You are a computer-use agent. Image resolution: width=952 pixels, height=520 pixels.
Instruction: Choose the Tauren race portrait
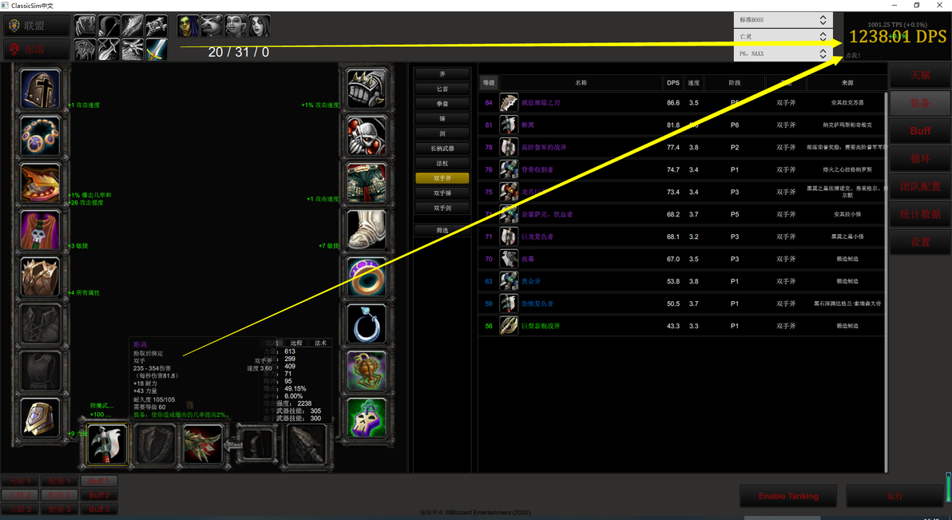pos(212,26)
